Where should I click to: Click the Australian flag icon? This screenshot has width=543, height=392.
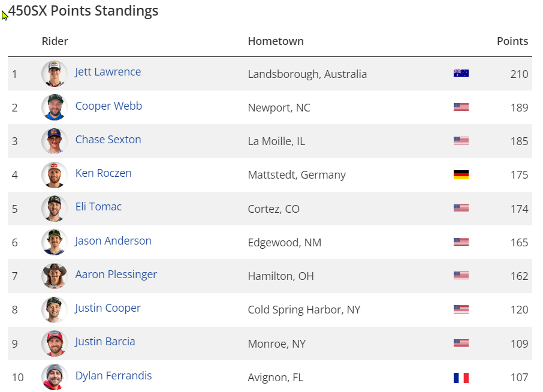(x=461, y=74)
